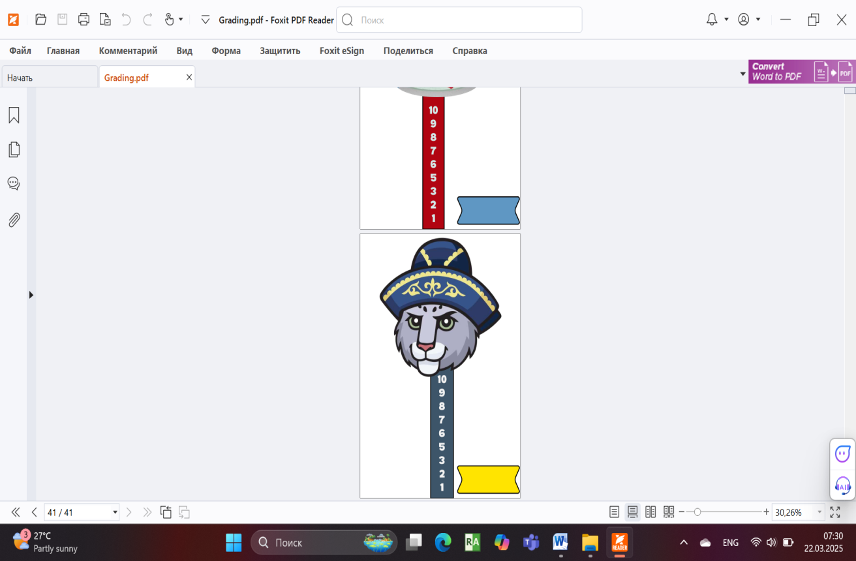Click the Save disk icon
Image resolution: width=856 pixels, height=561 pixels.
point(63,20)
